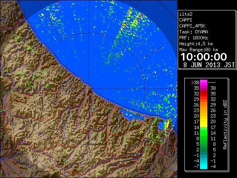Click the bright green 11 to 14 legend swatch
The width and height of the screenshot is (237, 178).
tap(204, 133)
